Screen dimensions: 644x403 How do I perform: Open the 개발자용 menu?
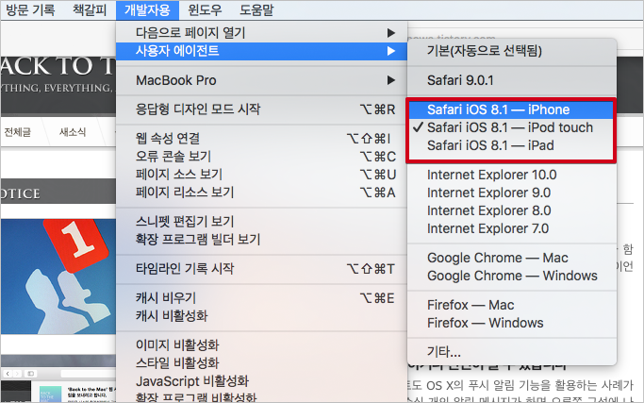pyautogui.click(x=147, y=9)
